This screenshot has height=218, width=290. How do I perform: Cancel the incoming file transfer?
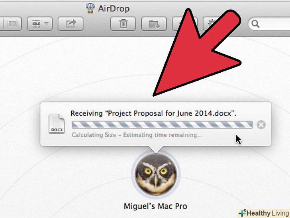coord(261,125)
